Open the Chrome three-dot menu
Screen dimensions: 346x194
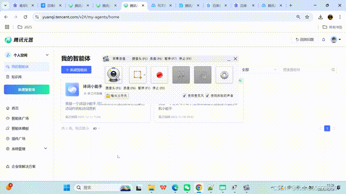[x=340, y=17]
